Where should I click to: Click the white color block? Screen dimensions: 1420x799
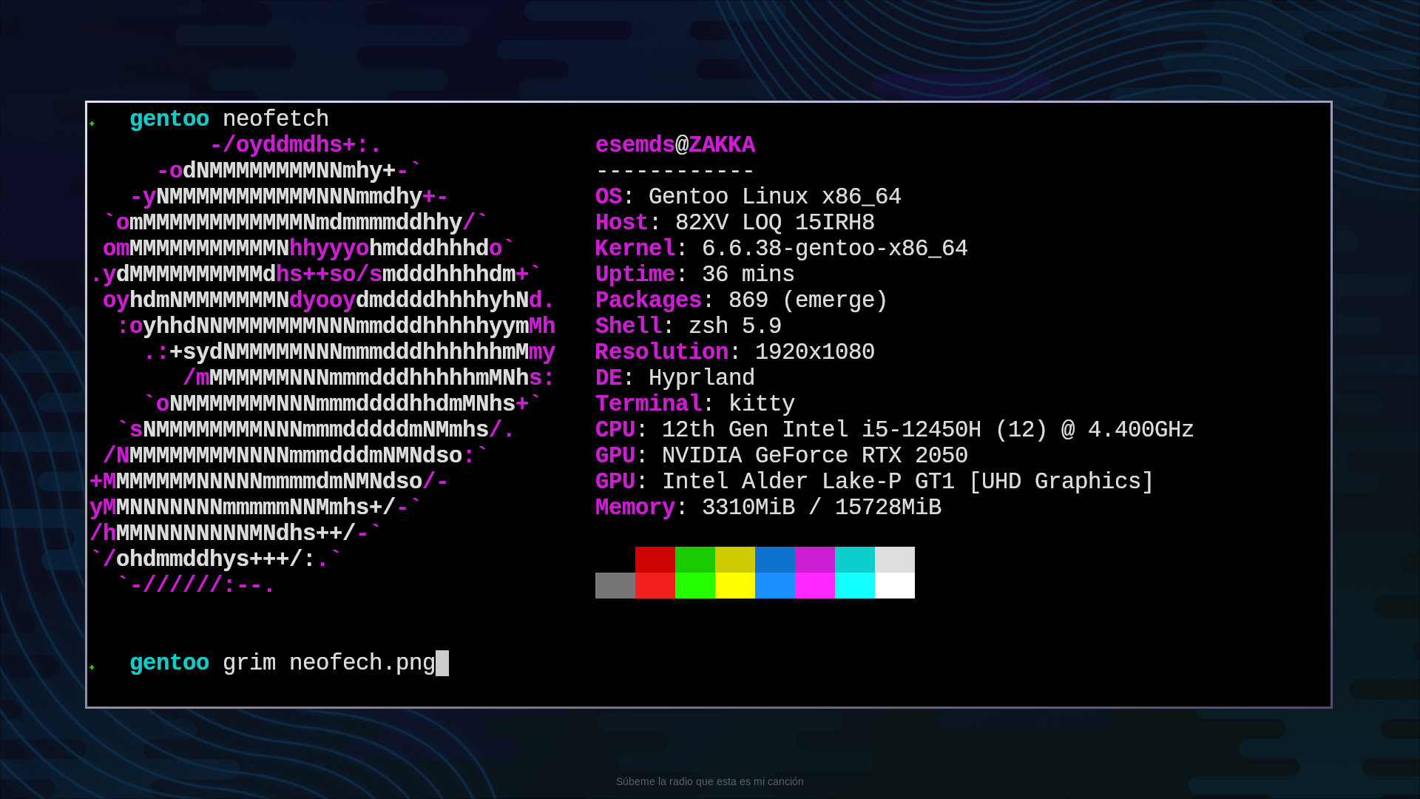pyautogui.click(x=894, y=585)
